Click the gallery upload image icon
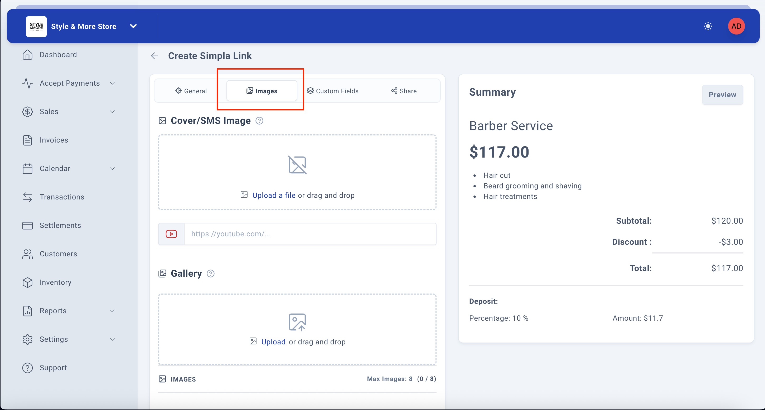This screenshot has width=765, height=410. click(x=297, y=322)
